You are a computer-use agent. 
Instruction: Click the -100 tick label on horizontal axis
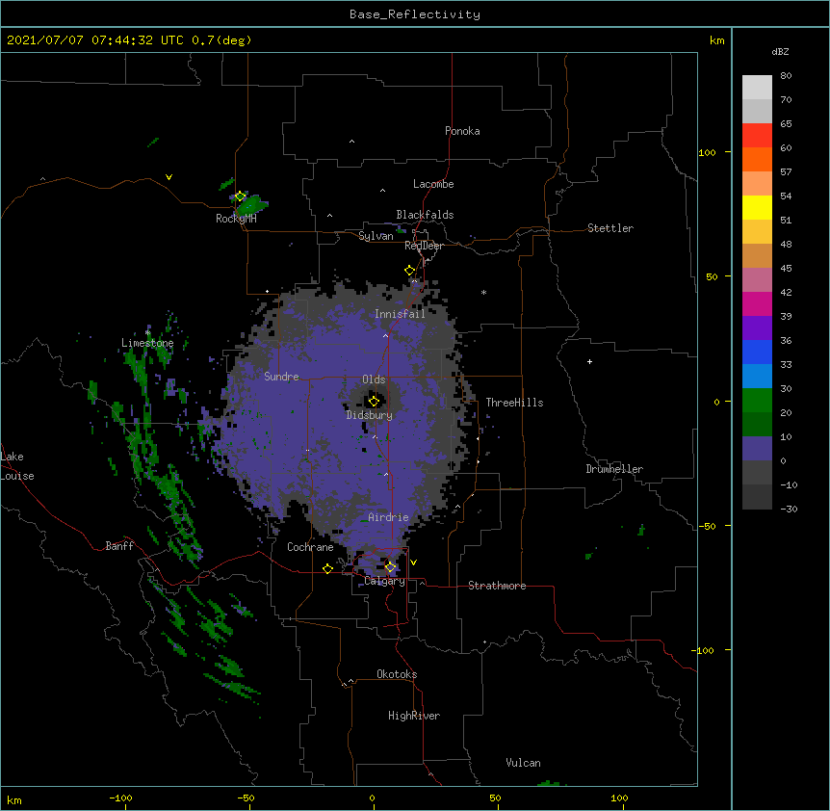121,798
